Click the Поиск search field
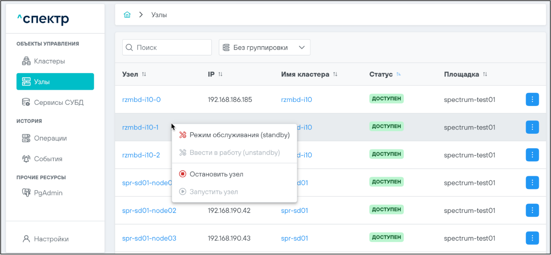Screen dimensions: 551x255 point(171,48)
